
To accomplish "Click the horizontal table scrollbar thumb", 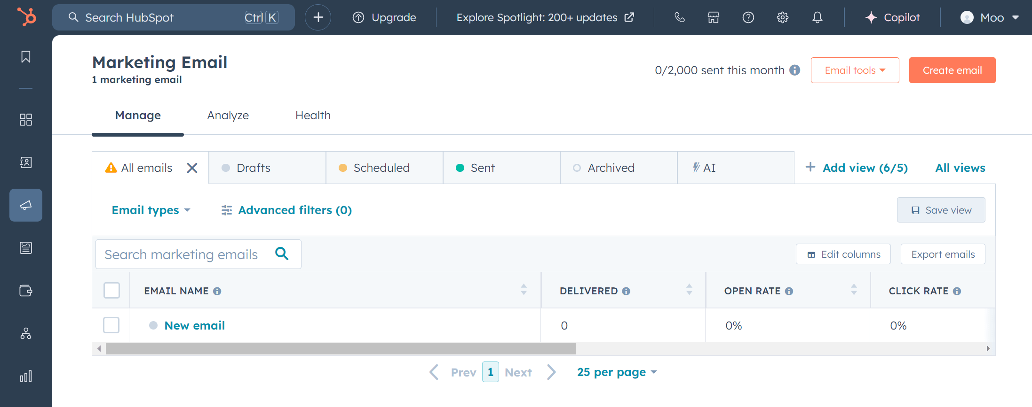I will [341, 348].
